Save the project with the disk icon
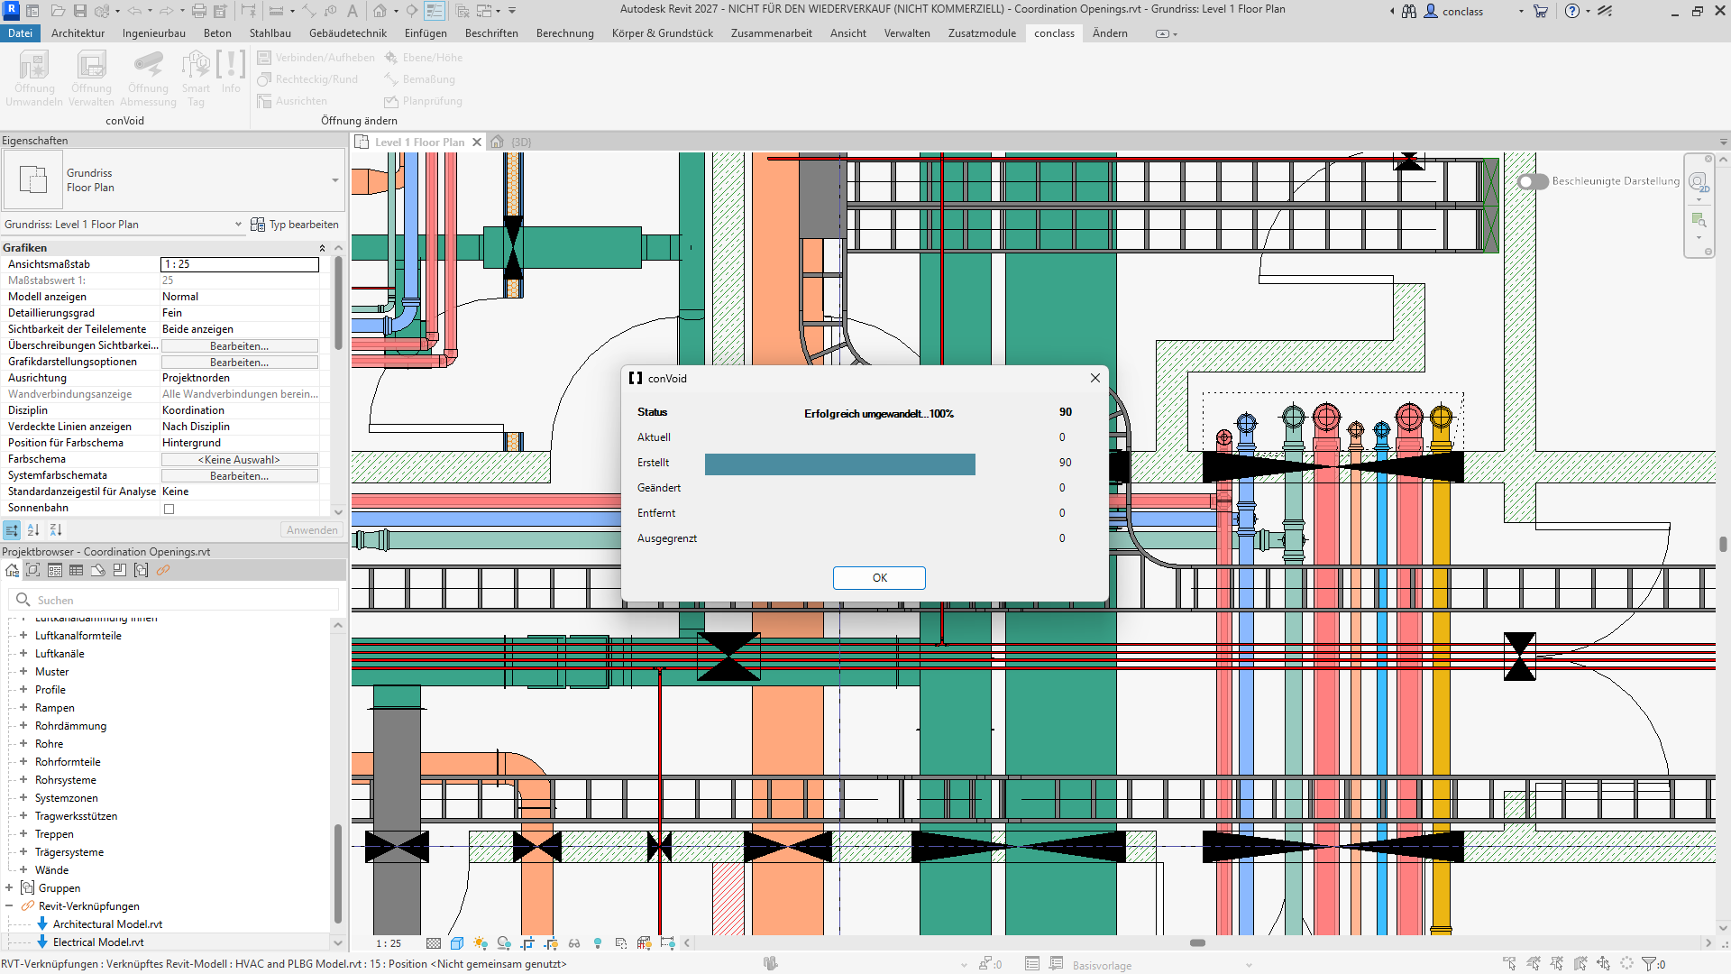The height and width of the screenshot is (974, 1731). coord(80,11)
